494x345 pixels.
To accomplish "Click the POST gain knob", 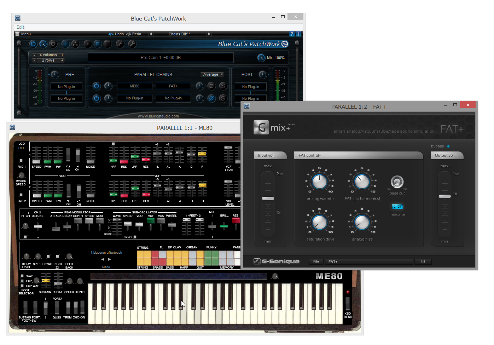I will click(262, 75).
